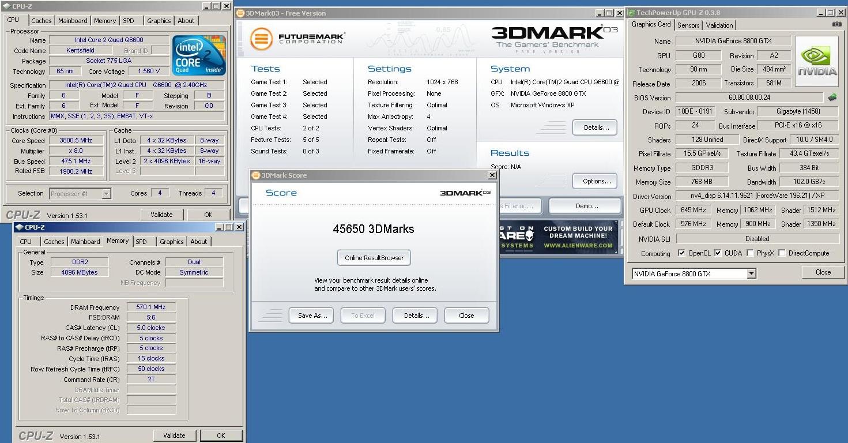Click Details button in score dialog
Image resolution: width=848 pixels, height=443 pixels.
click(x=416, y=316)
